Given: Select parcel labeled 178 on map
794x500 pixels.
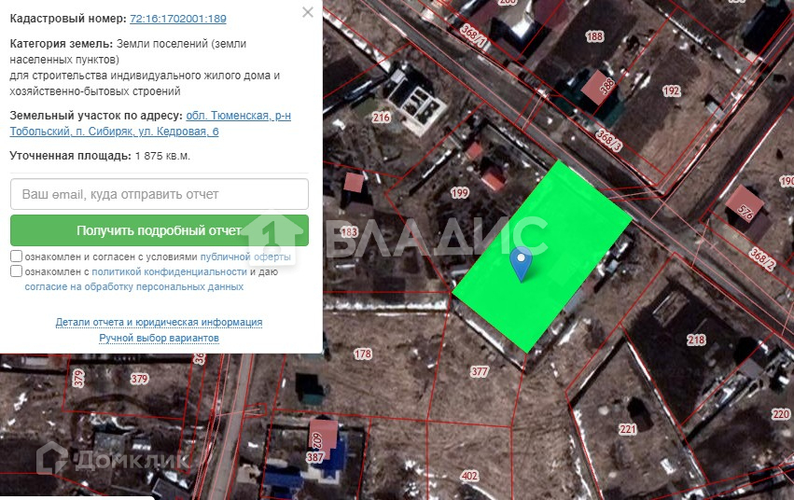Looking at the screenshot, I should pos(363,354).
